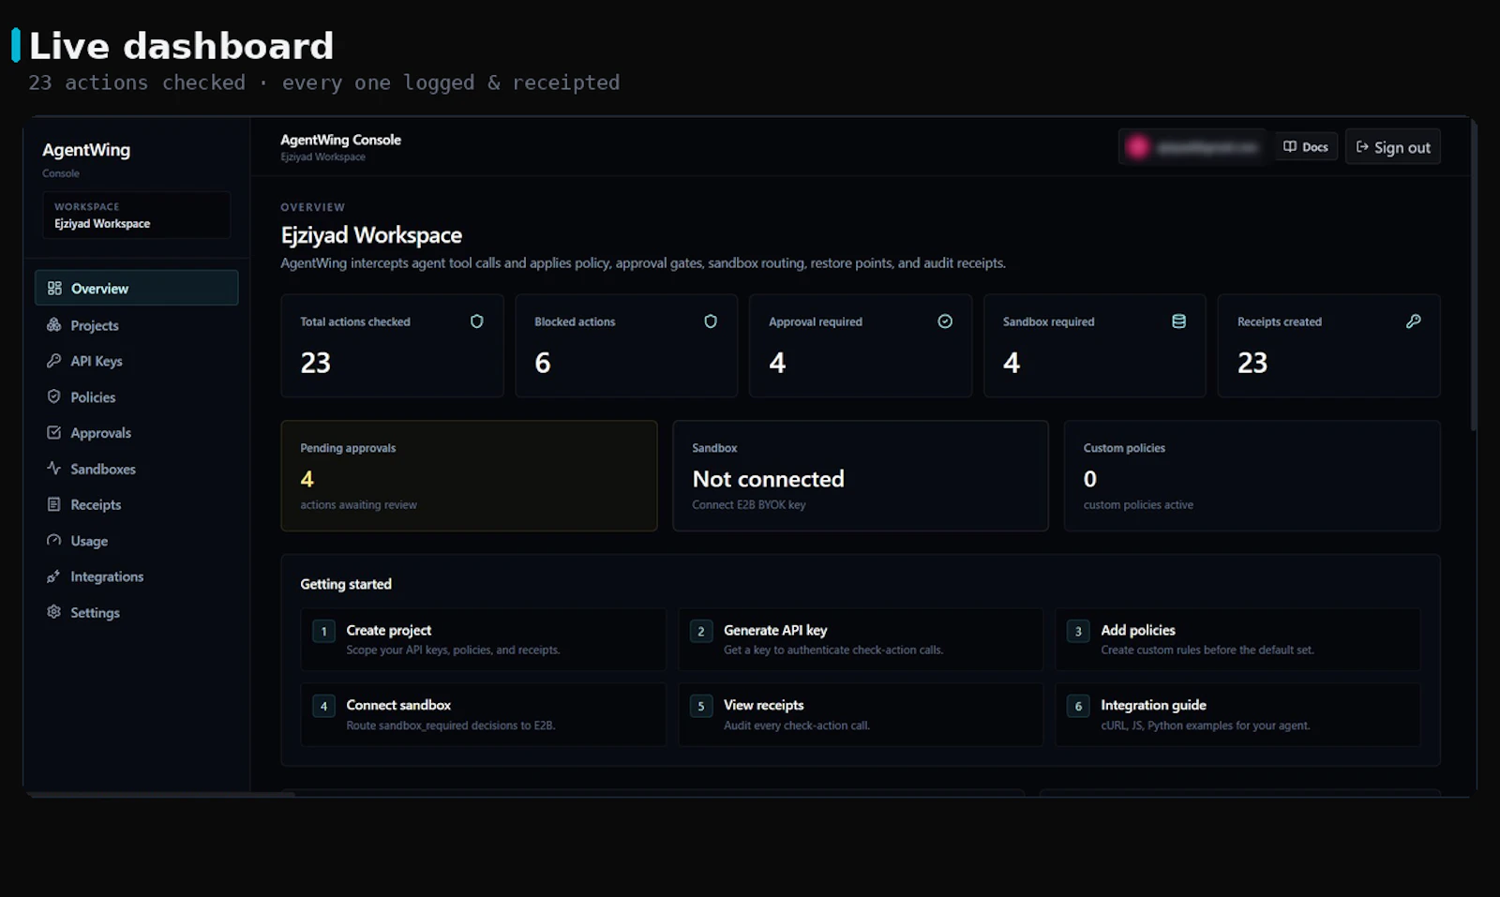The width and height of the screenshot is (1500, 897).
Task: Click the 'Ejziyad Workspace' page heading
Action: [x=371, y=235]
